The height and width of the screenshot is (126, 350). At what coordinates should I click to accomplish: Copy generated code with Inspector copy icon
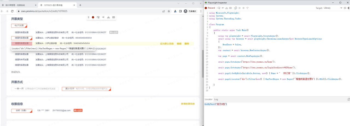pyautogui.click(x=236, y=8)
